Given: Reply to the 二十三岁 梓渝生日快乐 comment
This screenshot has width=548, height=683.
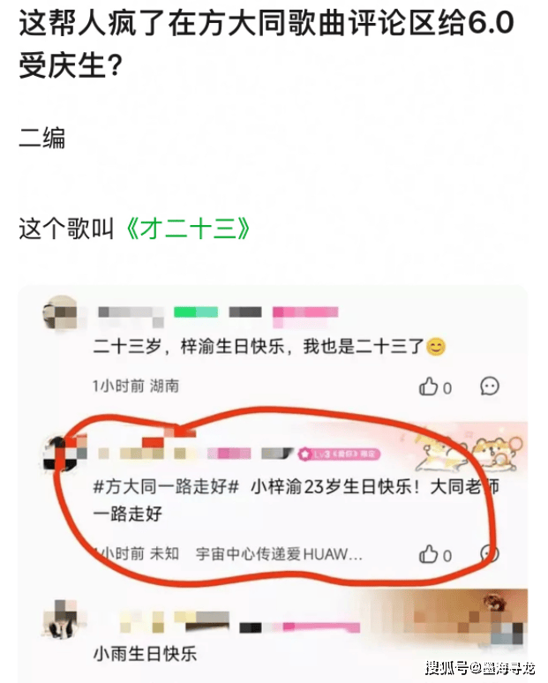Looking at the screenshot, I should 490,387.
